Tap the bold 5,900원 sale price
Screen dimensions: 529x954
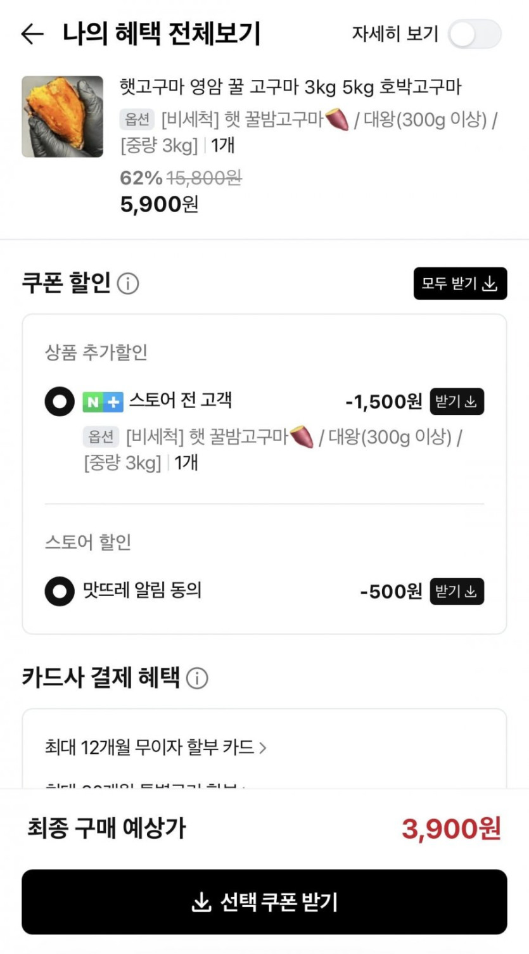[159, 204]
